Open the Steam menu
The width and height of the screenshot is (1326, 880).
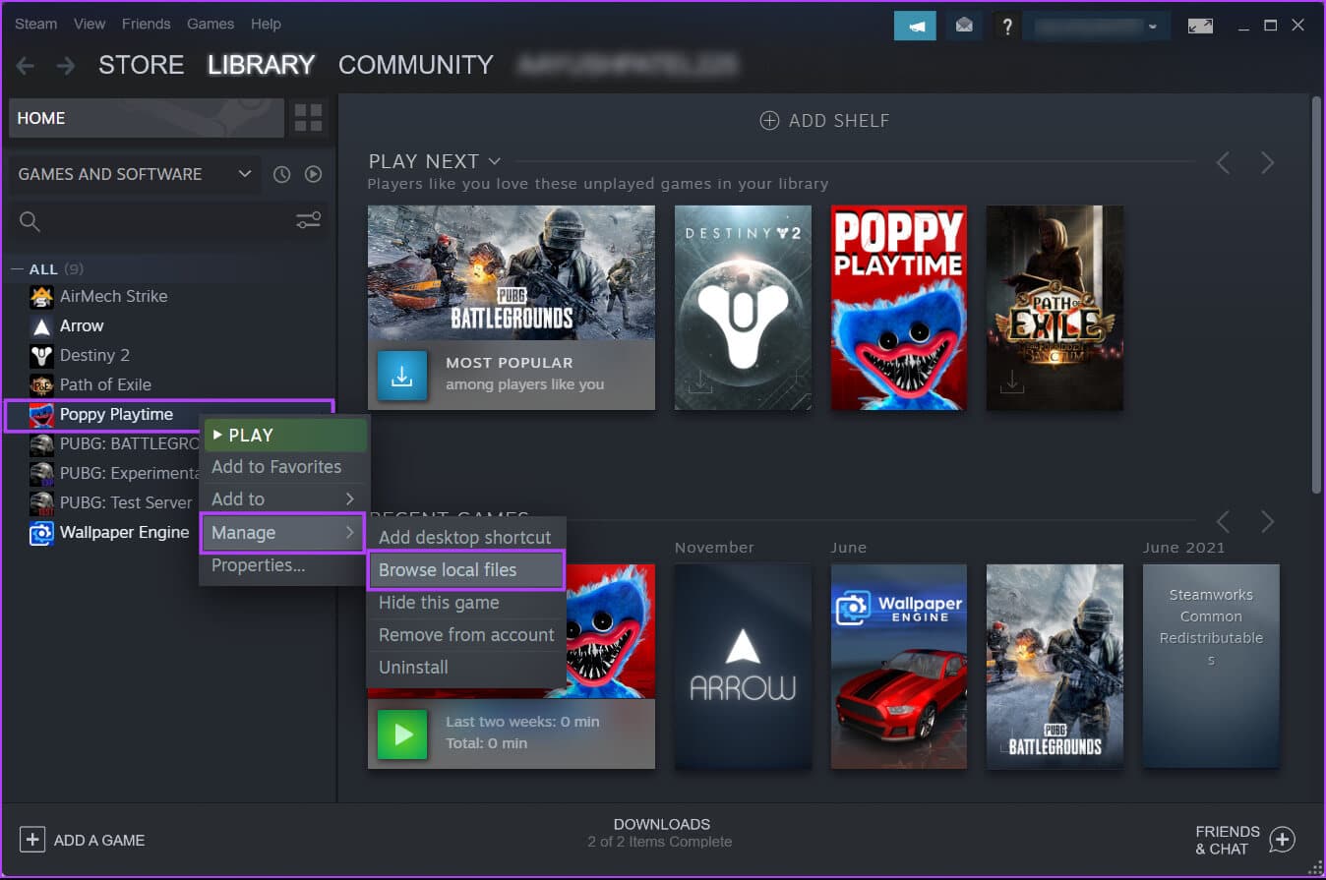tap(36, 24)
